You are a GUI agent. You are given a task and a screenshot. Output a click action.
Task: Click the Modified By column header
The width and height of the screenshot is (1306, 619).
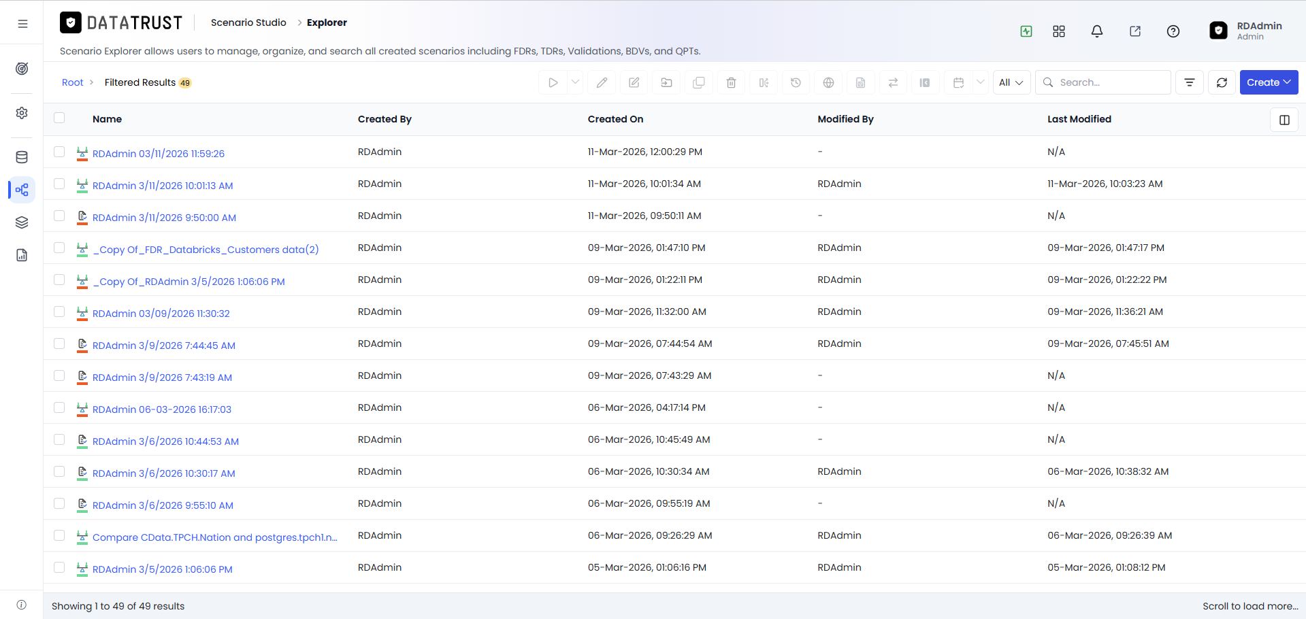tap(845, 119)
